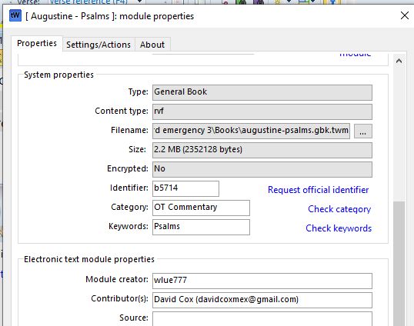
Task: Click the scrollbar up arrow
Action: point(399,62)
